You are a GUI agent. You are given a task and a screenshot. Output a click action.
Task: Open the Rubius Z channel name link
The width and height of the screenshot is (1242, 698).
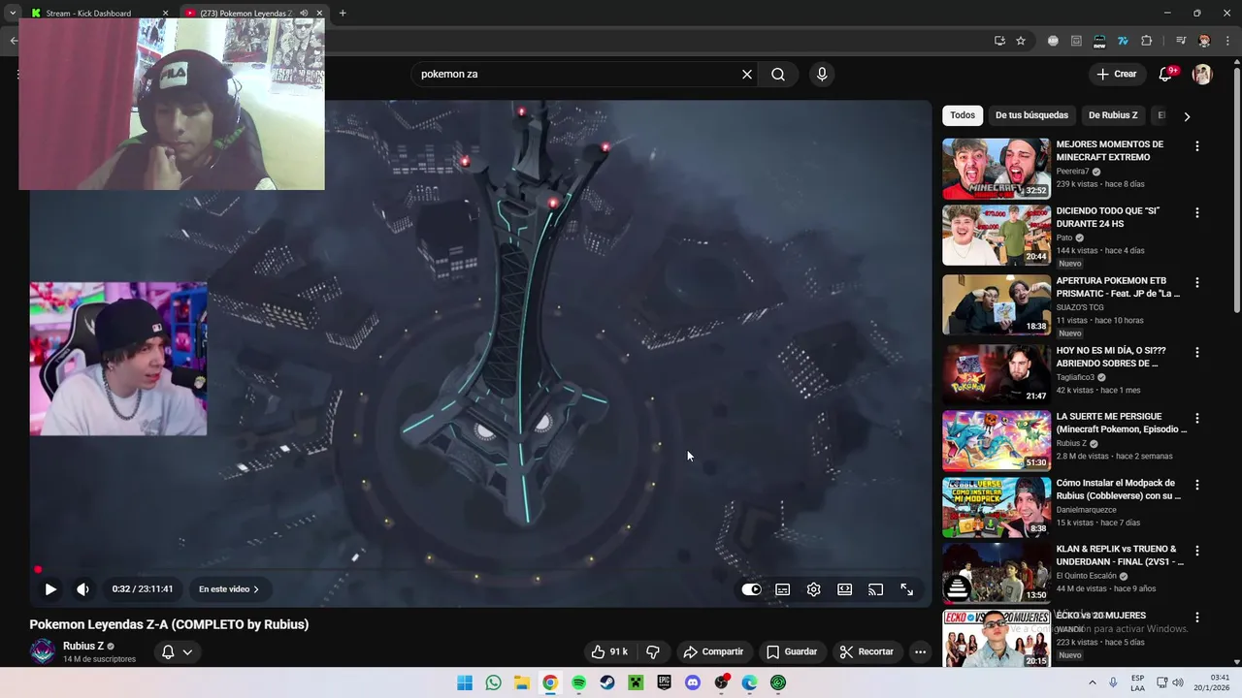click(x=83, y=646)
